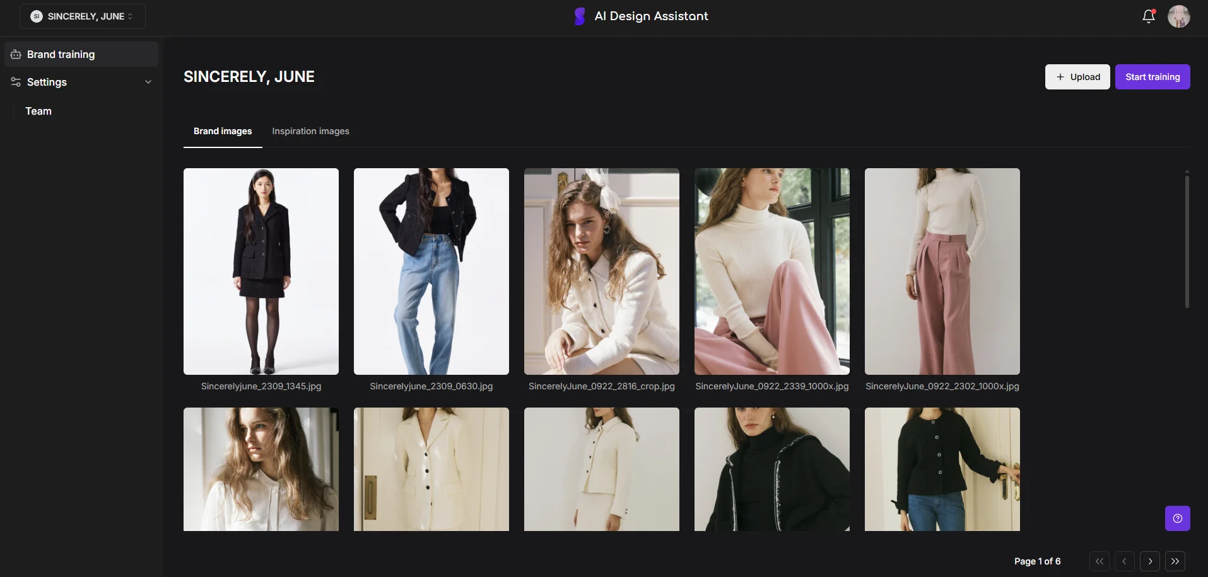Click the Brand training robot icon
This screenshot has width=1208, height=577.
(x=16, y=54)
